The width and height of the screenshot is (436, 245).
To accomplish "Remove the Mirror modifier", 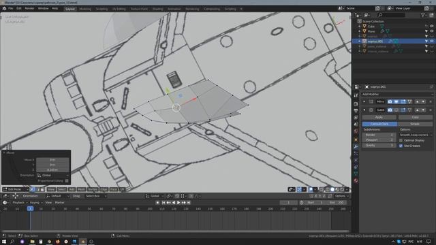I will pyautogui.click(x=431, y=101).
